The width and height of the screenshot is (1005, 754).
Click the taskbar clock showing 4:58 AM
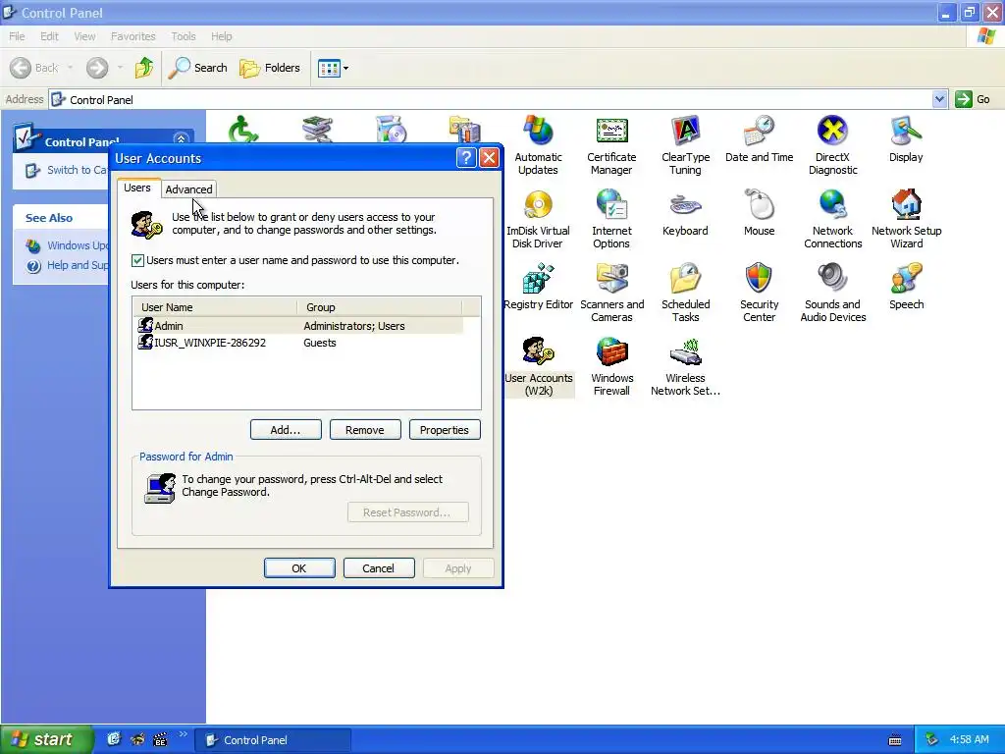(969, 739)
